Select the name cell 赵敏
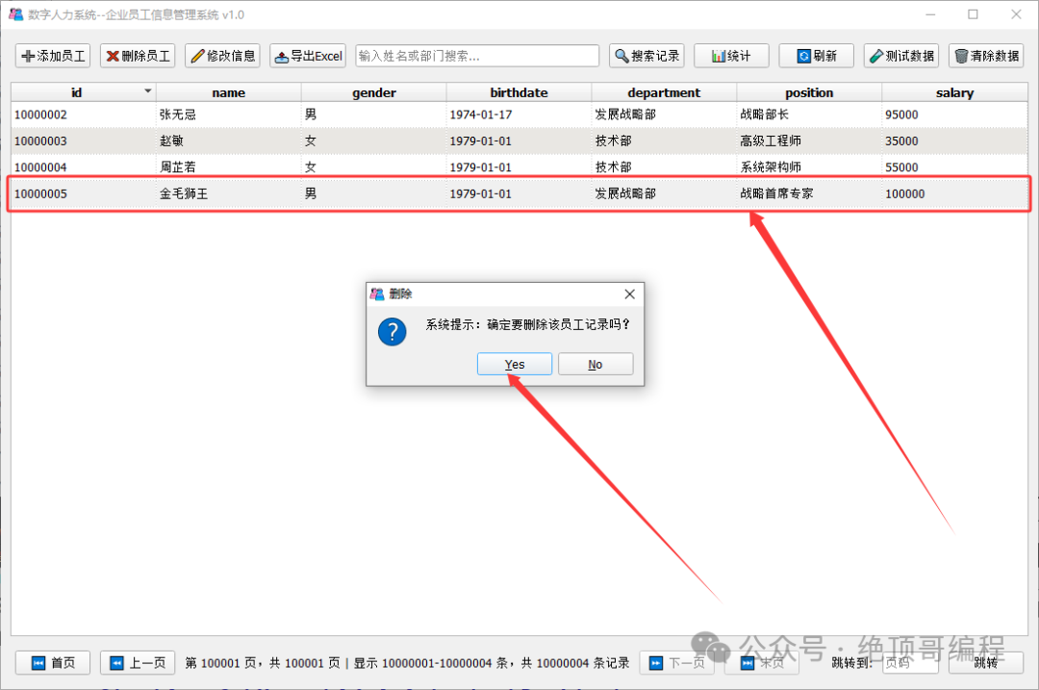The image size is (1039, 690). point(229,141)
